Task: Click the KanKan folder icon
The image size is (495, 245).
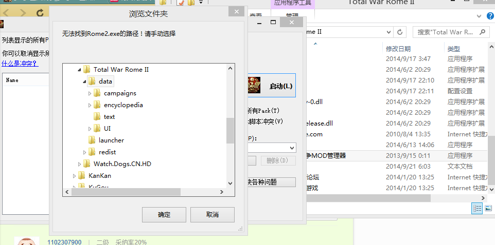Action: 81,175
